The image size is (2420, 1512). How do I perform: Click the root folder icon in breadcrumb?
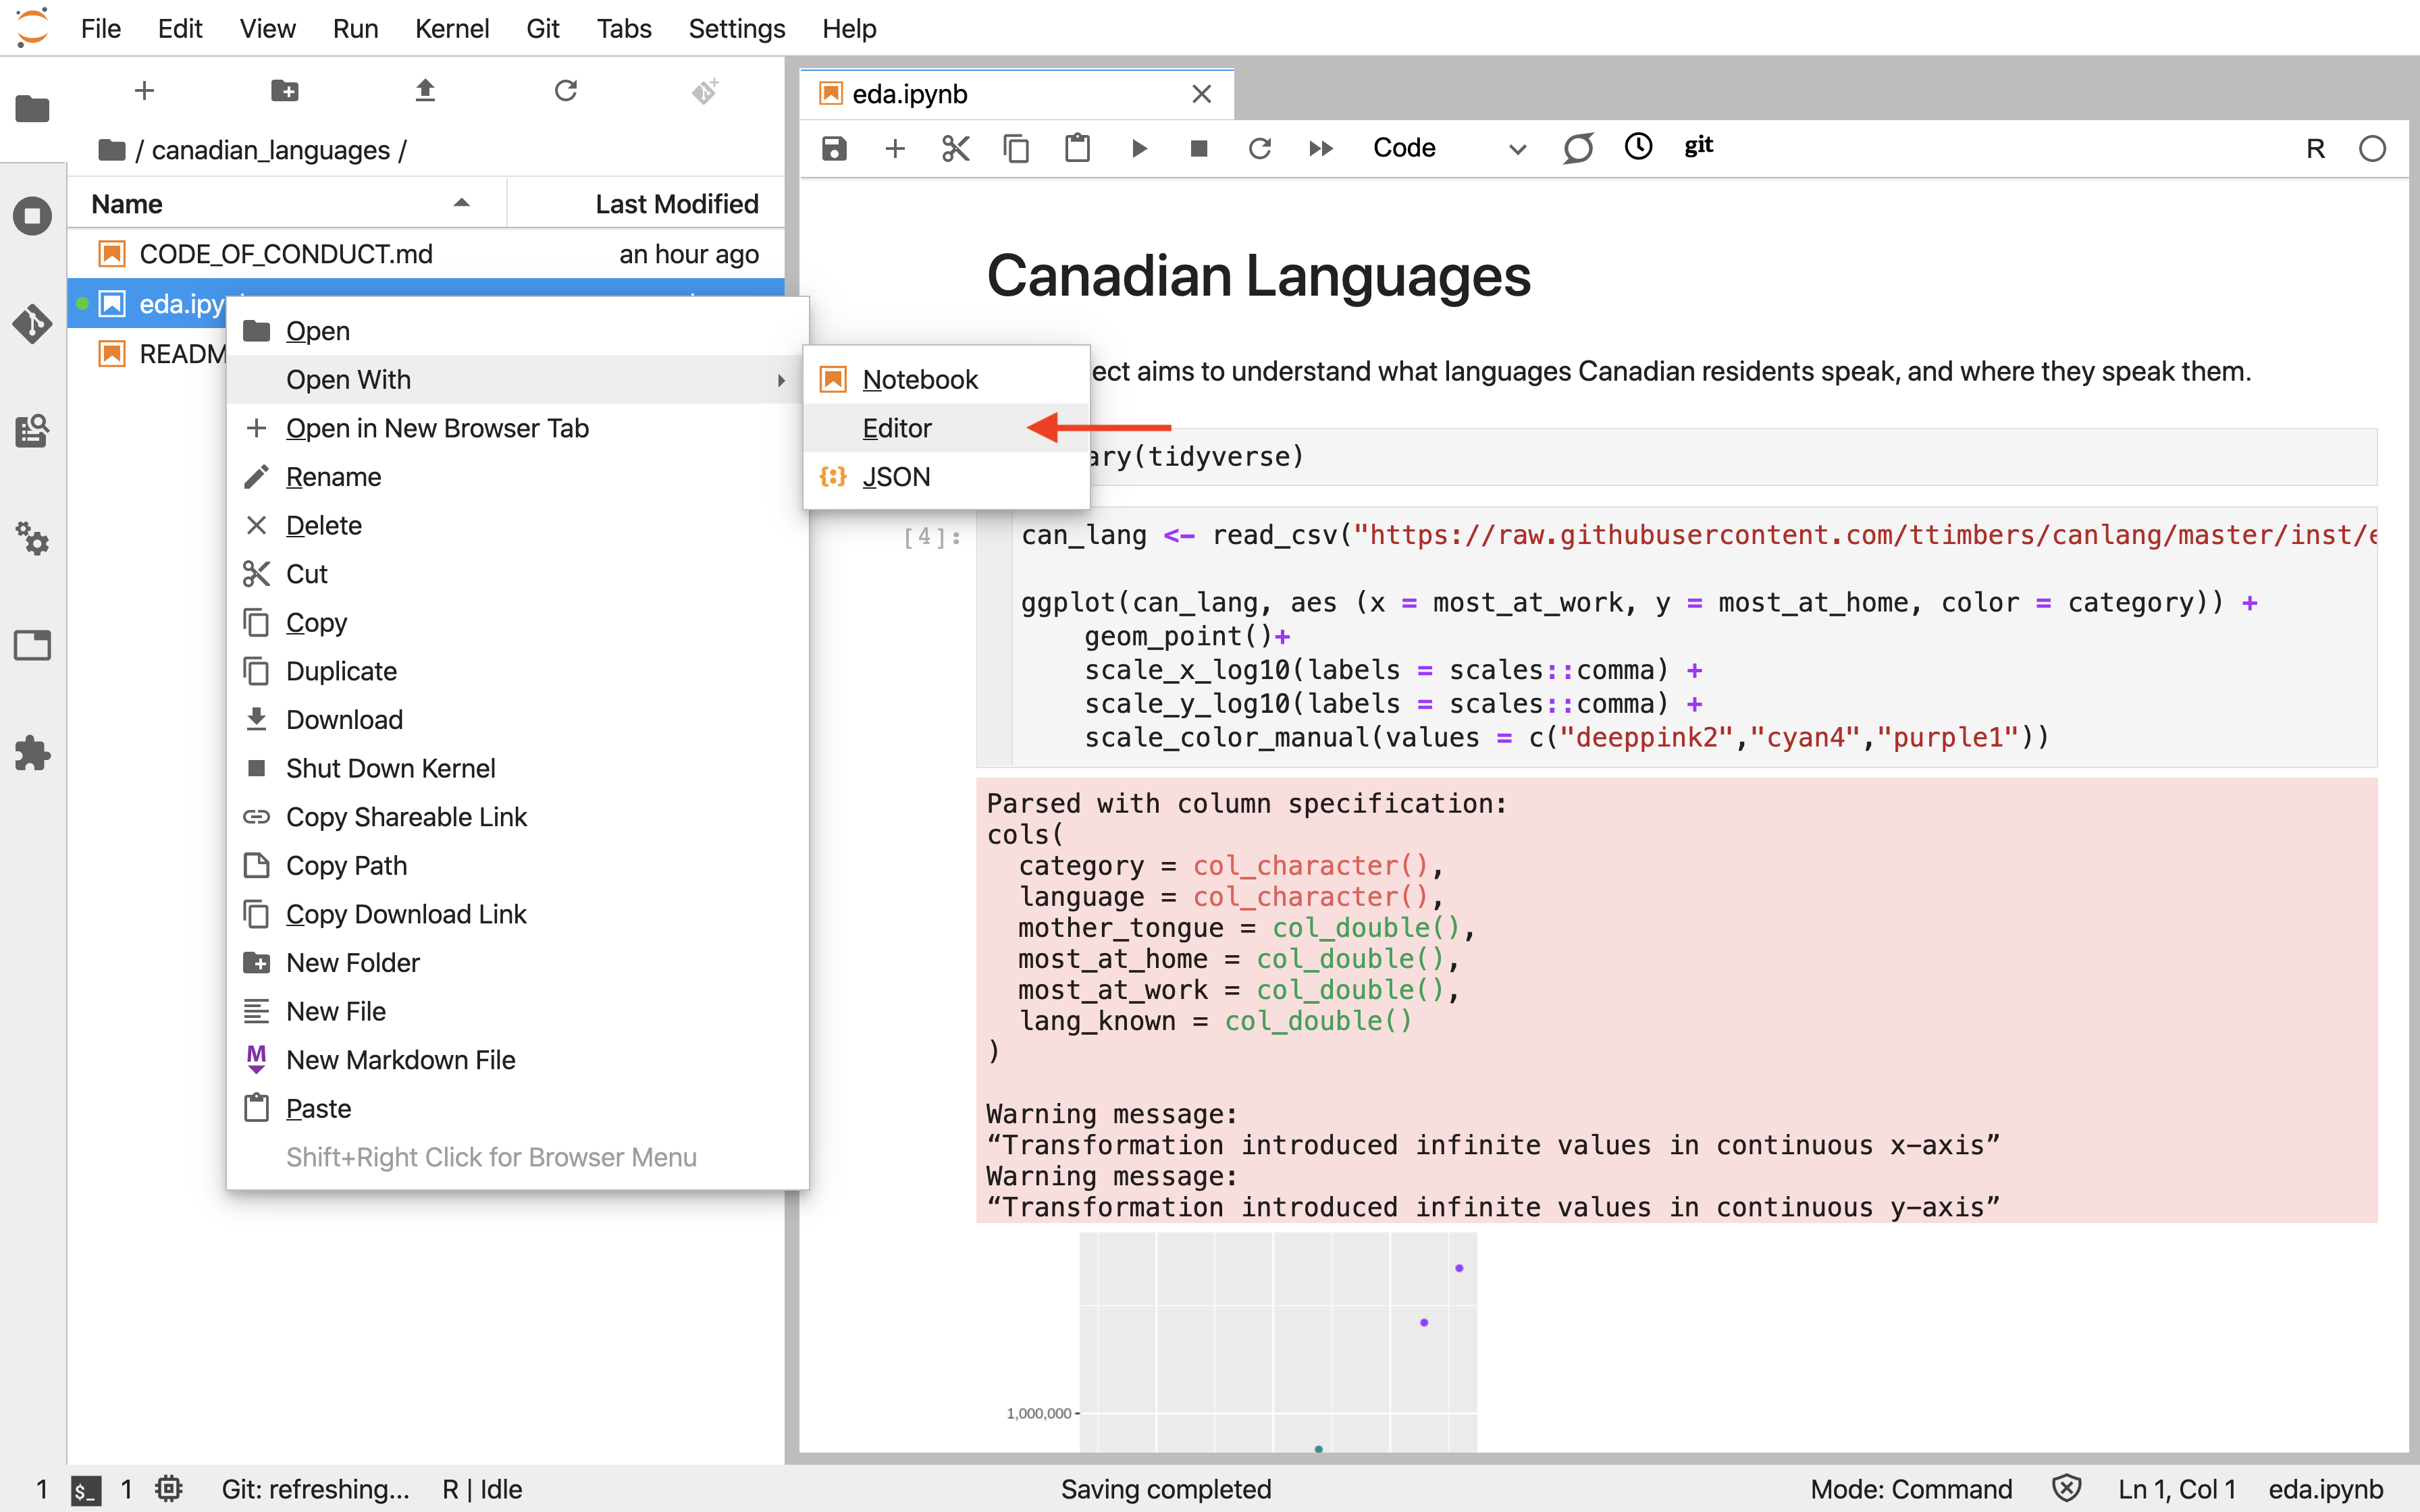[112, 150]
